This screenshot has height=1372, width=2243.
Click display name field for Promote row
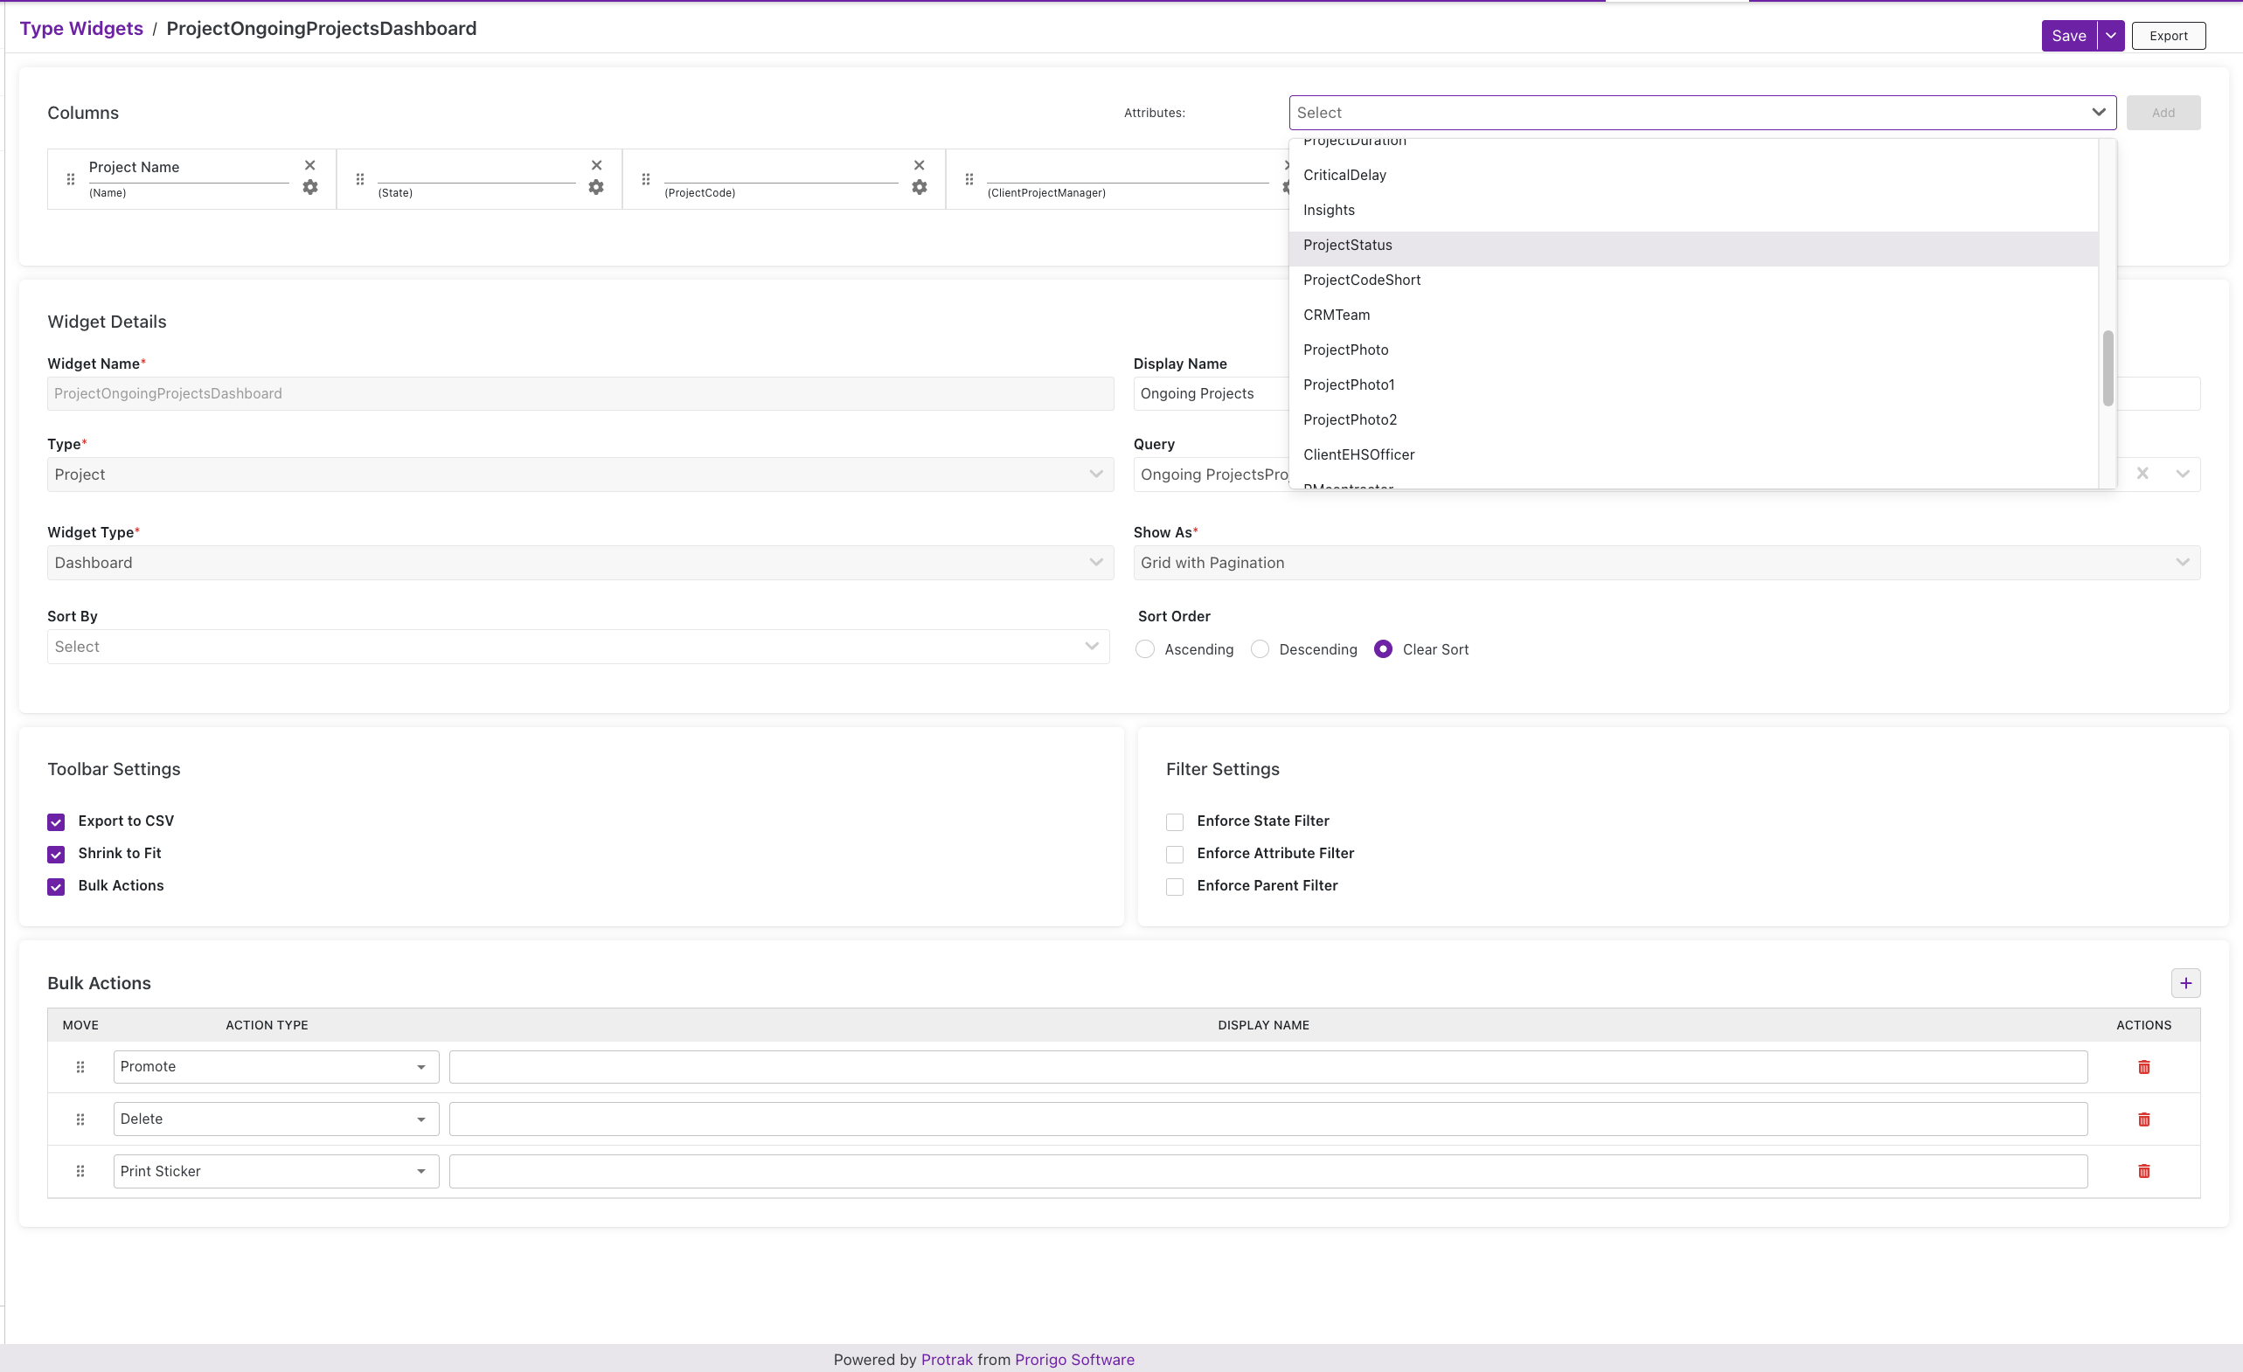tap(1267, 1066)
